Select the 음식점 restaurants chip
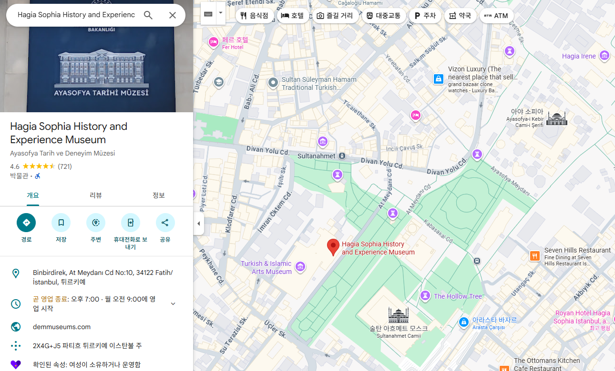Screen dimensions: 615x371 pos(255,16)
